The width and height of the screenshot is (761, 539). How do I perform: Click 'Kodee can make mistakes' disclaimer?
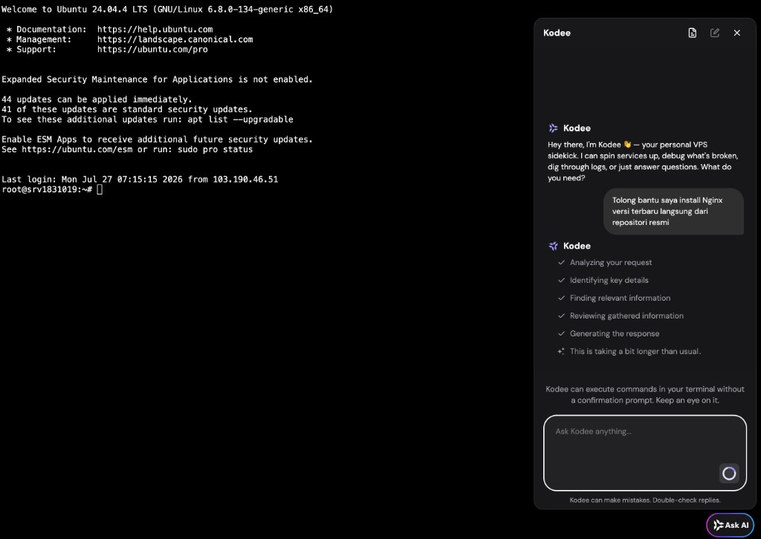pos(644,500)
